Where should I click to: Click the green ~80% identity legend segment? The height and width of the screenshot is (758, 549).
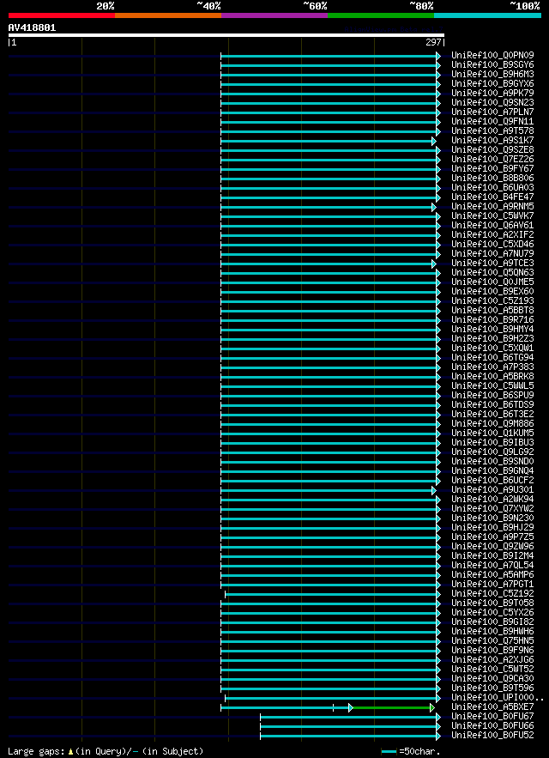click(381, 15)
